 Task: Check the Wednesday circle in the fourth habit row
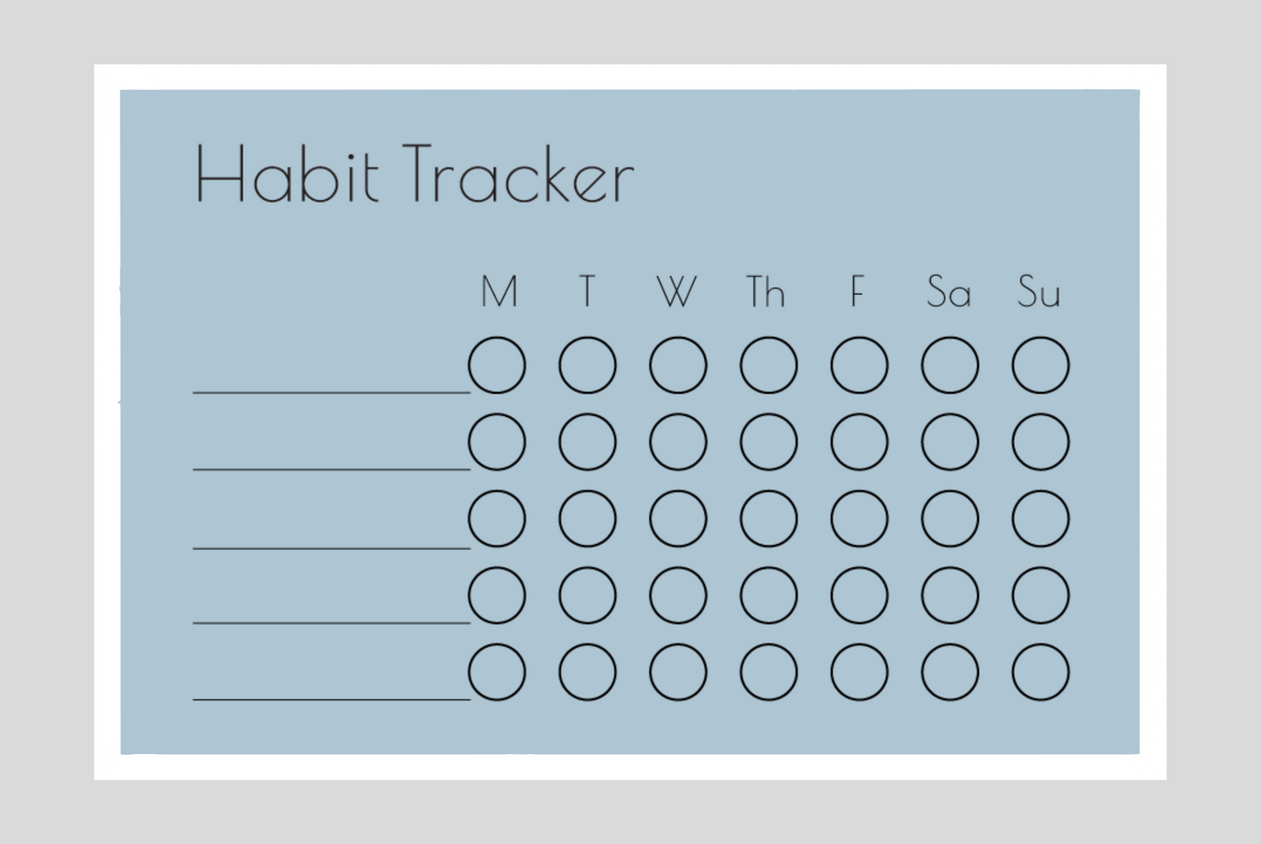[x=678, y=595]
